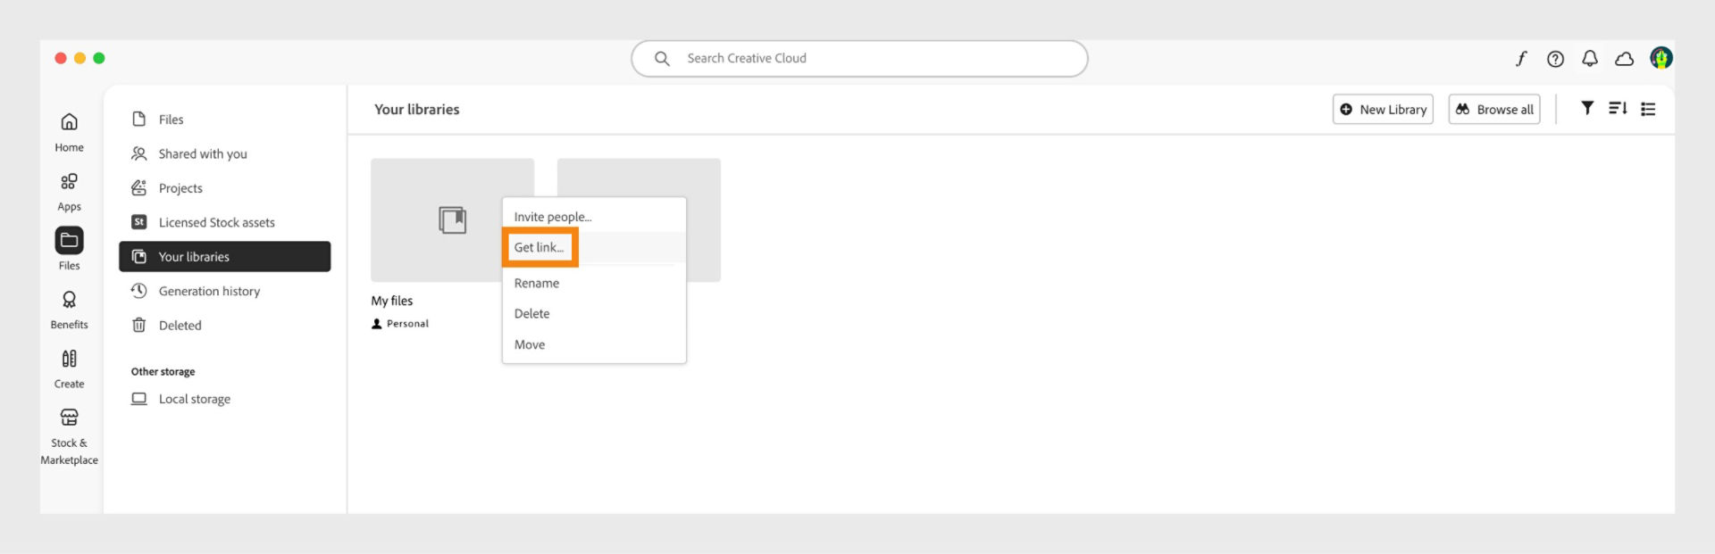Maximize the window with the green button
The height and width of the screenshot is (554, 1715).
click(x=99, y=58)
